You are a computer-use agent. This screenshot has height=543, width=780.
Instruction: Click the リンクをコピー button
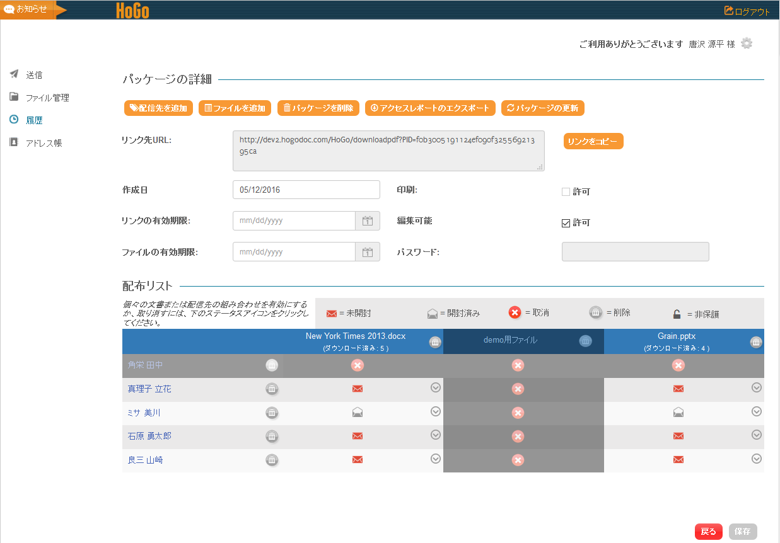pos(593,142)
